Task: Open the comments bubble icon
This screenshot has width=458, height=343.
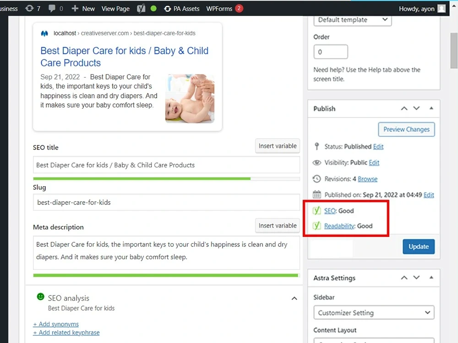Action: 52,8
